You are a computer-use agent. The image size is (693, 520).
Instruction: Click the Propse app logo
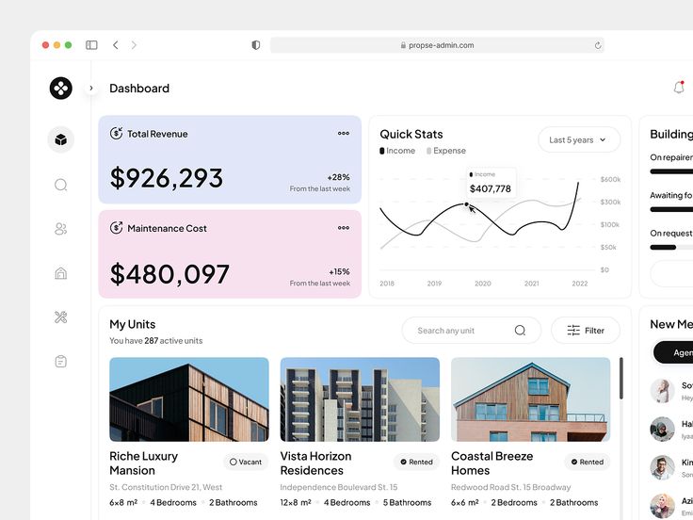point(61,88)
